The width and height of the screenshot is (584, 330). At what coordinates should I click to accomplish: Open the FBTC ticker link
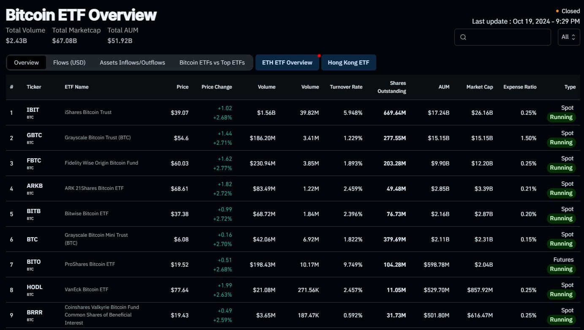coord(34,160)
